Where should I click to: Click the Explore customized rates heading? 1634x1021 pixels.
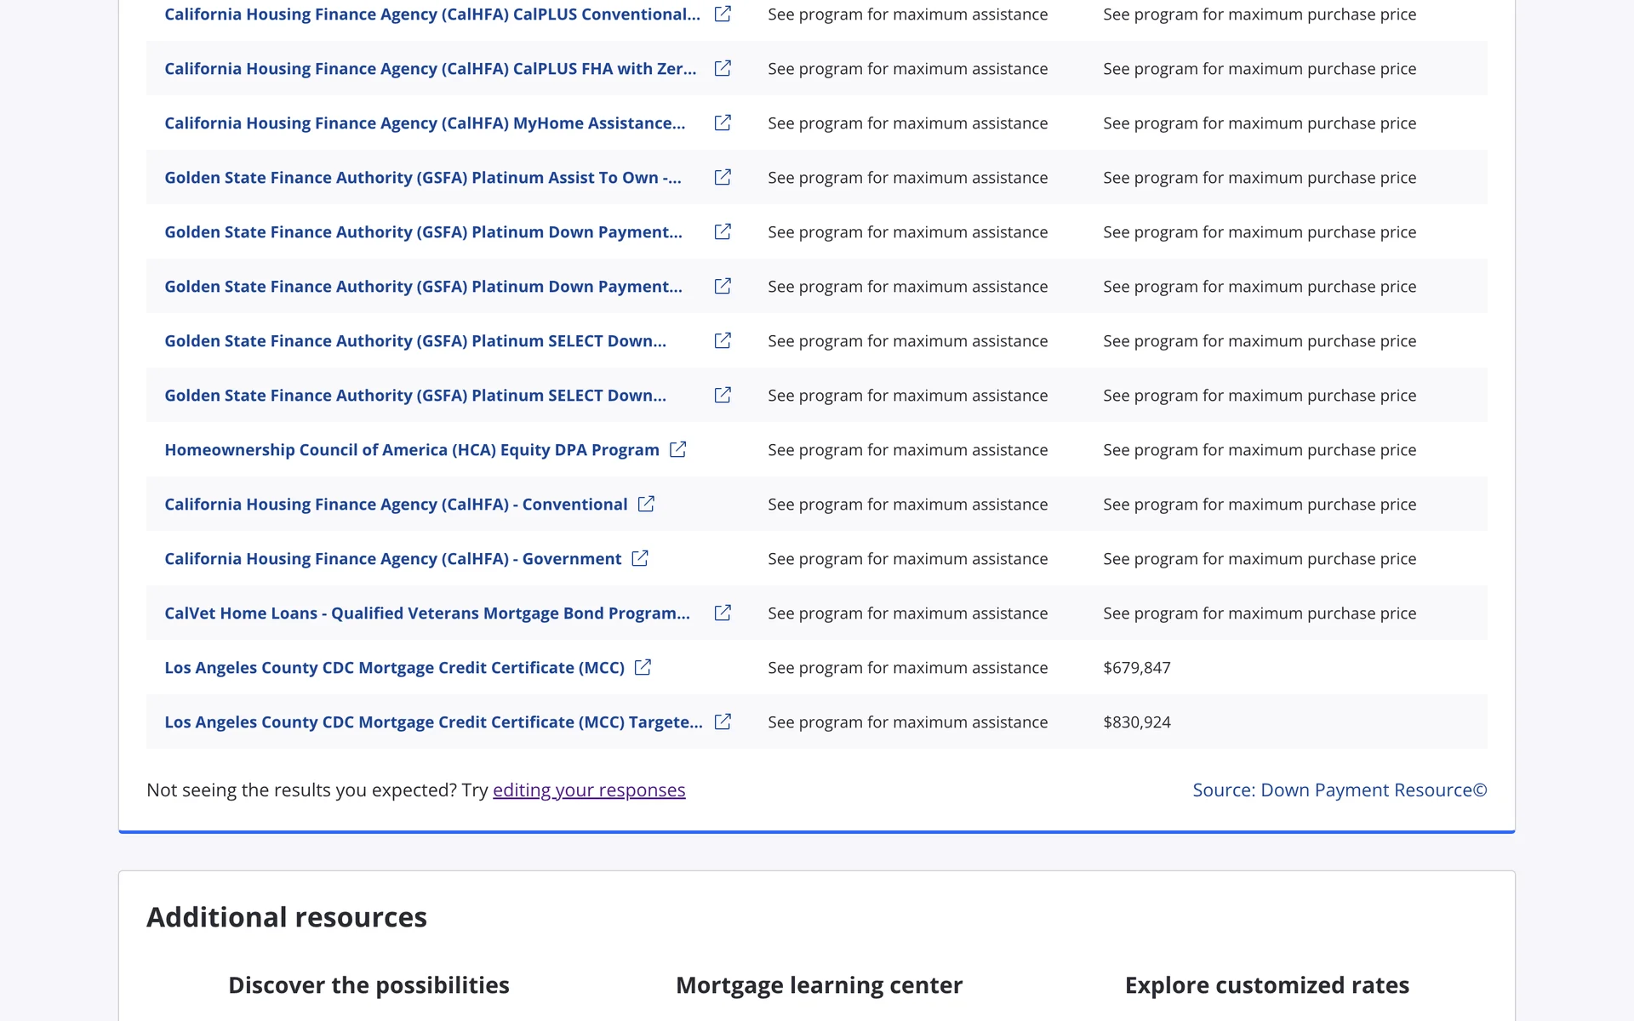pyautogui.click(x=1266, y=985)
